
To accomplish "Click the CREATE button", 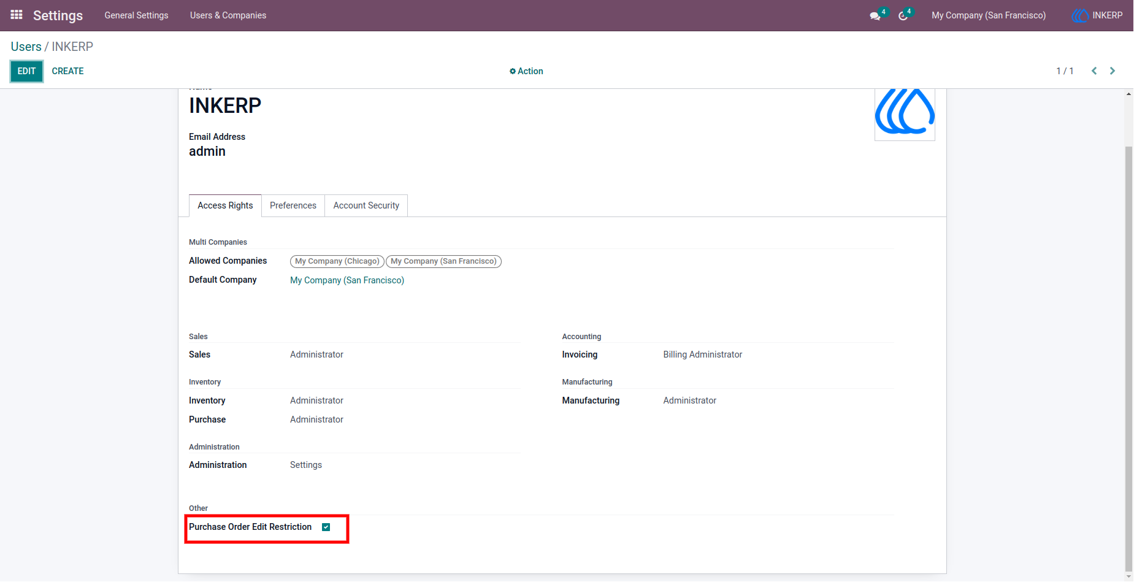I will click(67, 71).
